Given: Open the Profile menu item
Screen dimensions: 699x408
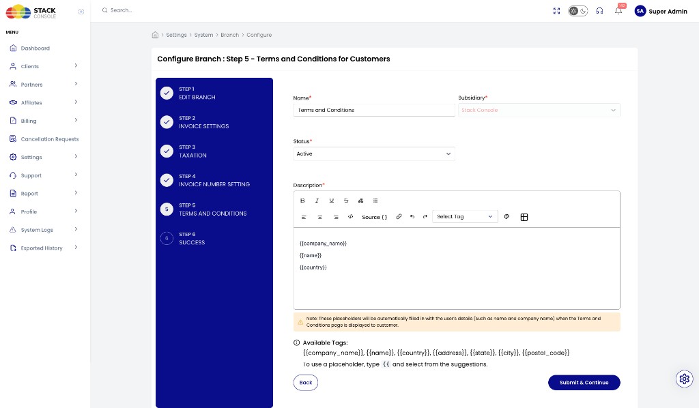Looking at the screenshot, I should pos(29,212).
